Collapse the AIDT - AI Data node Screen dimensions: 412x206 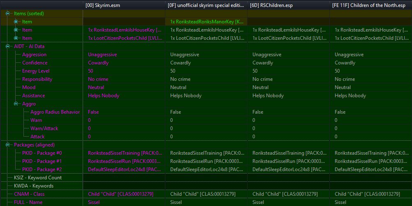tap(8, 46)
